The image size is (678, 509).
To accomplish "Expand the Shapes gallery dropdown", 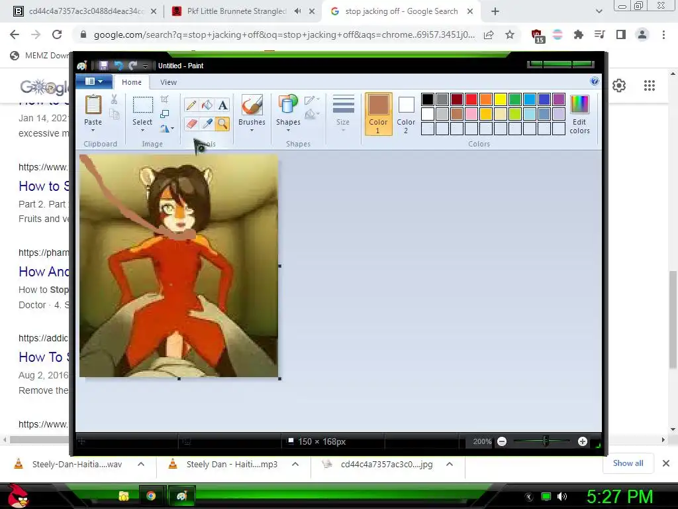I will 288,131.
